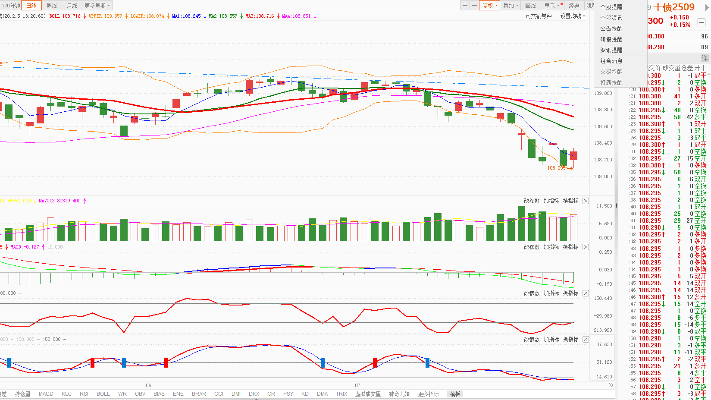This screenshot has width=711, height=400.
Task: Click 加指标 in the MACD panel
Action: click(x=551, y=247)
